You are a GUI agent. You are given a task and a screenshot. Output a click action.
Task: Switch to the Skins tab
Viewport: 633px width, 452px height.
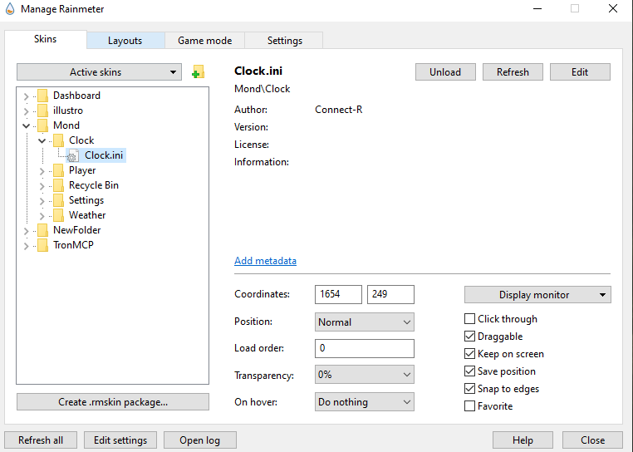pos(45,39)
